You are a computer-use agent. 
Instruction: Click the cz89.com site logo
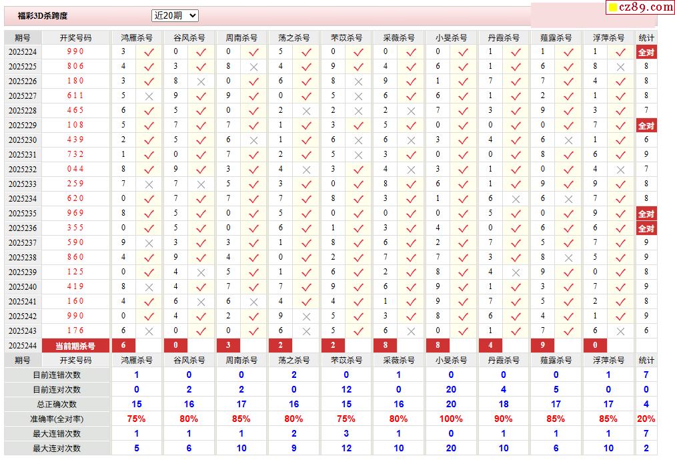(640, 7)
